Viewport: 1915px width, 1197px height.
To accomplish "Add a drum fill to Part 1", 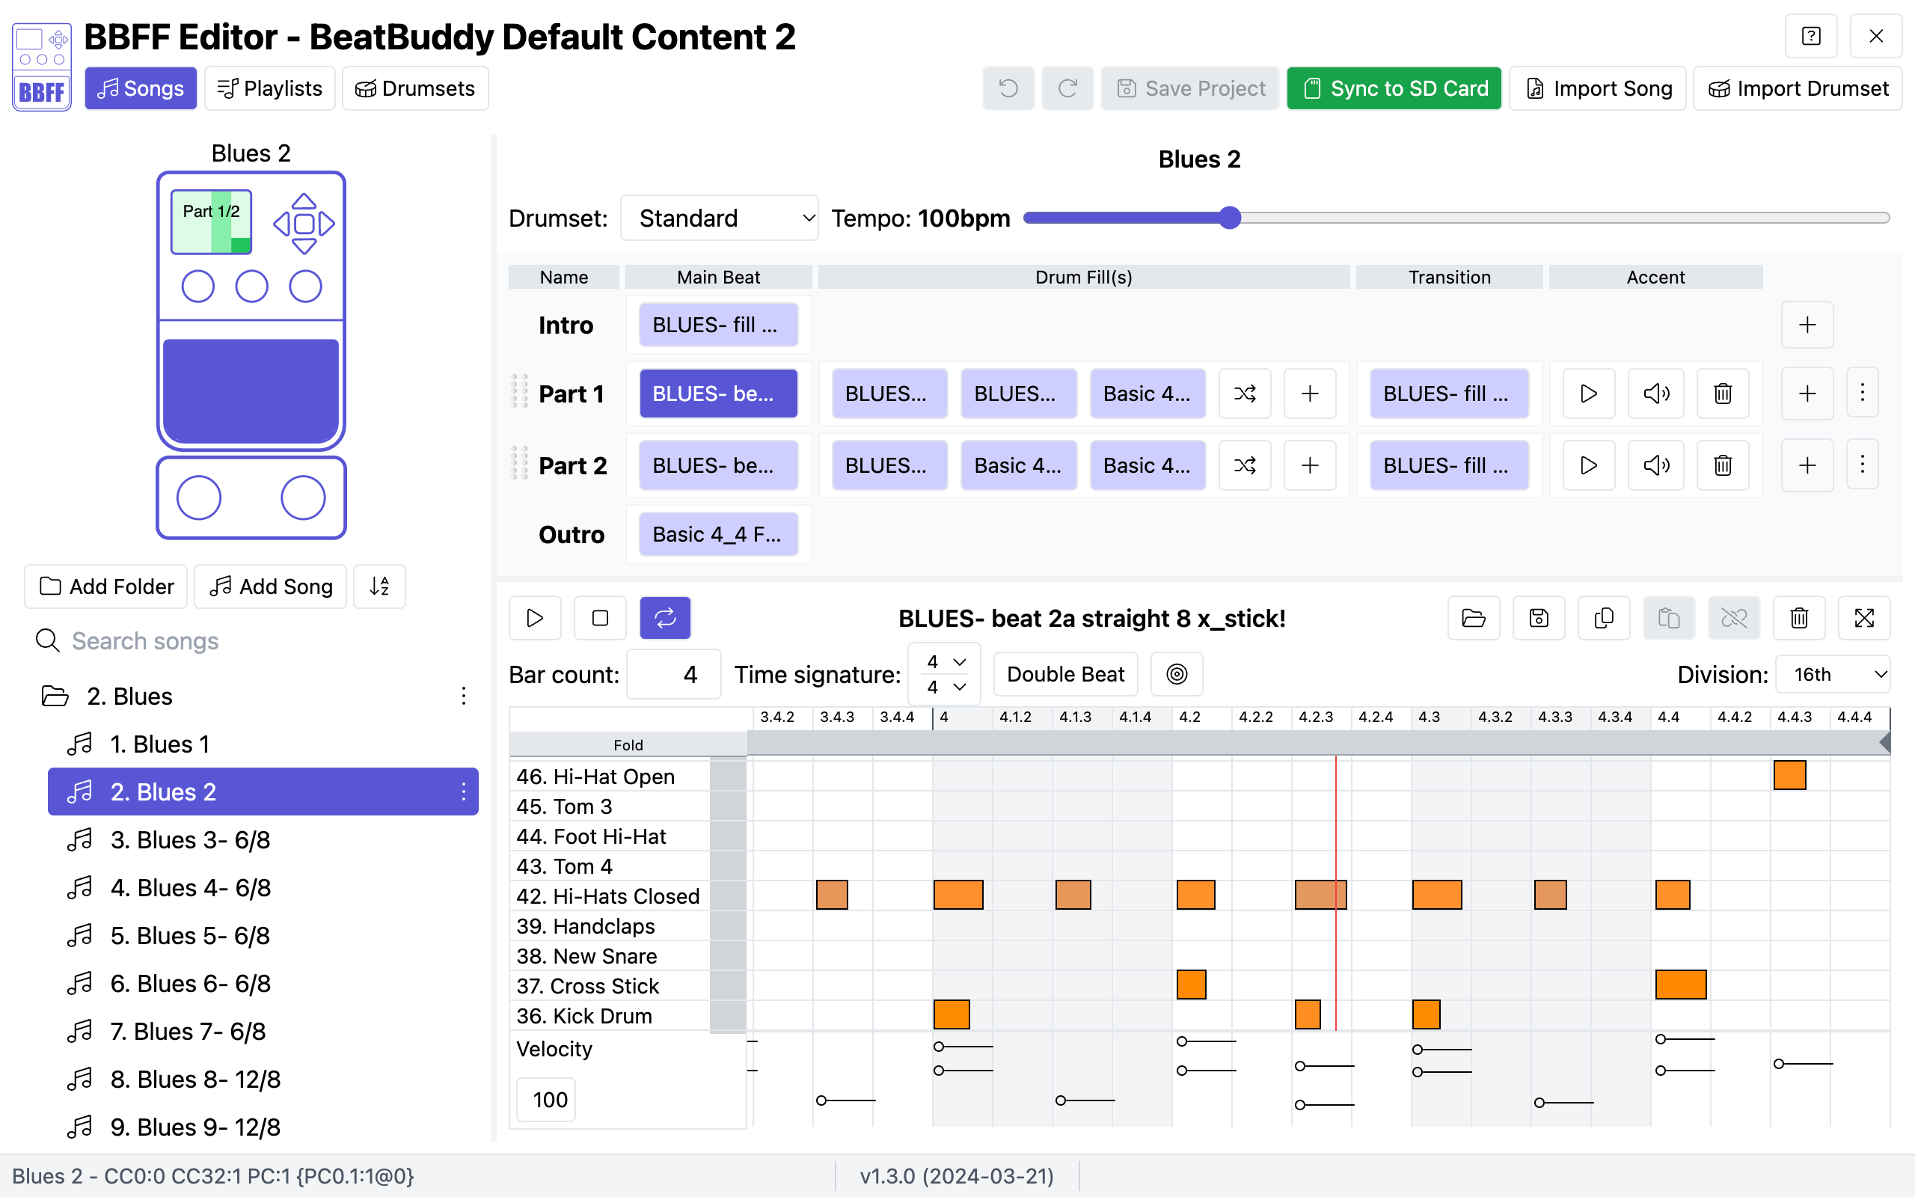I will tap(1310, 394).
